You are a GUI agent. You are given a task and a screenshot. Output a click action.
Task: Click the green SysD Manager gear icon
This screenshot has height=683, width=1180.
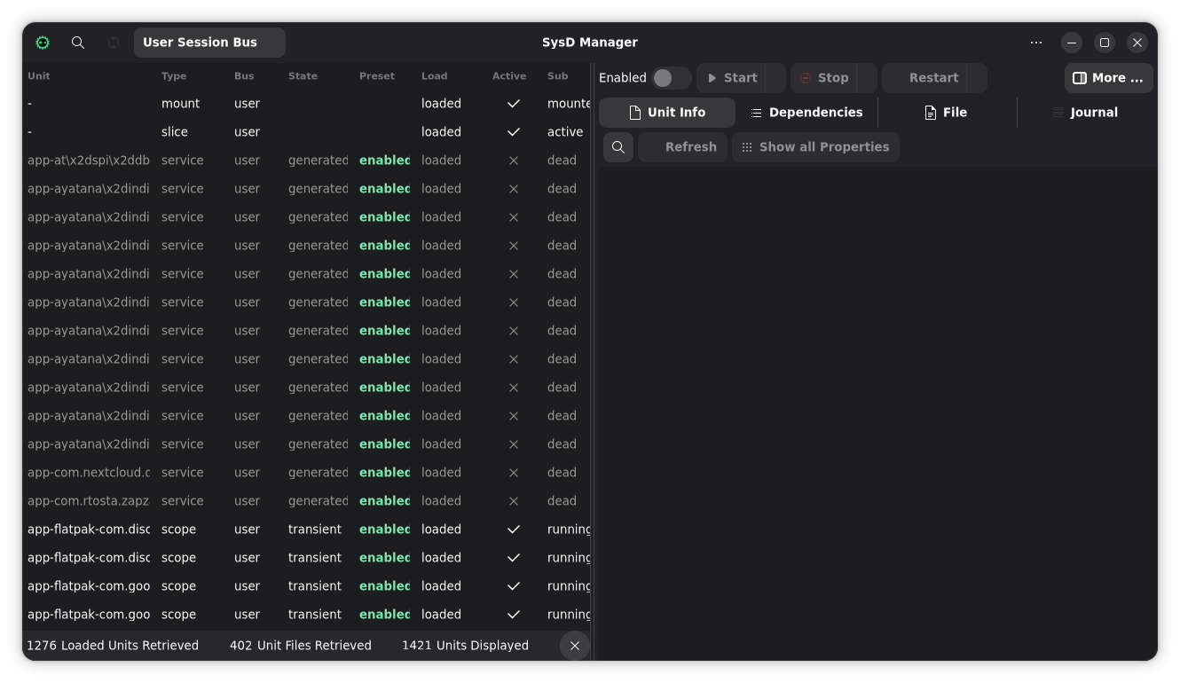(43, 43)
